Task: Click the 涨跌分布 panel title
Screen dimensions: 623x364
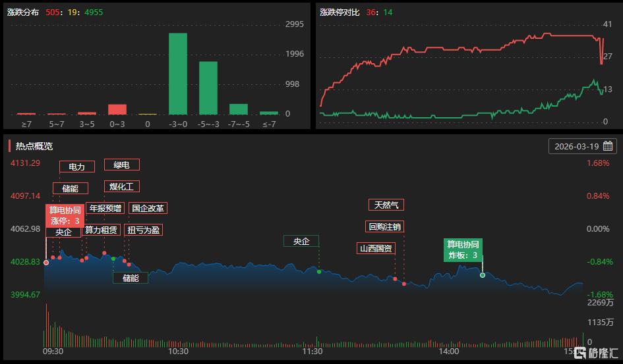Action: pos(23,13)
